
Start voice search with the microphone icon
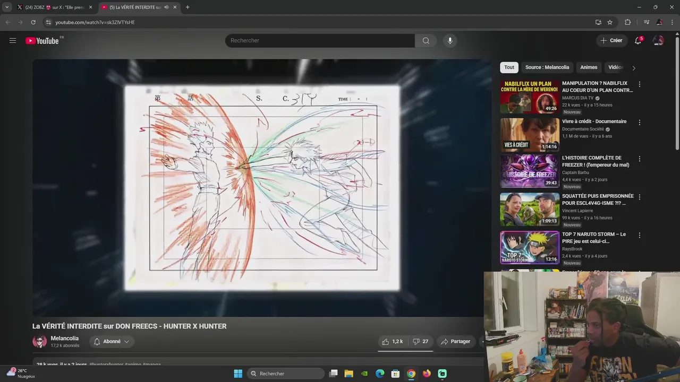point(450,40)
